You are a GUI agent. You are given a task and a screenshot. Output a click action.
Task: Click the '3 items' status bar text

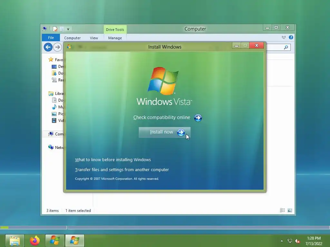point(53,210)
